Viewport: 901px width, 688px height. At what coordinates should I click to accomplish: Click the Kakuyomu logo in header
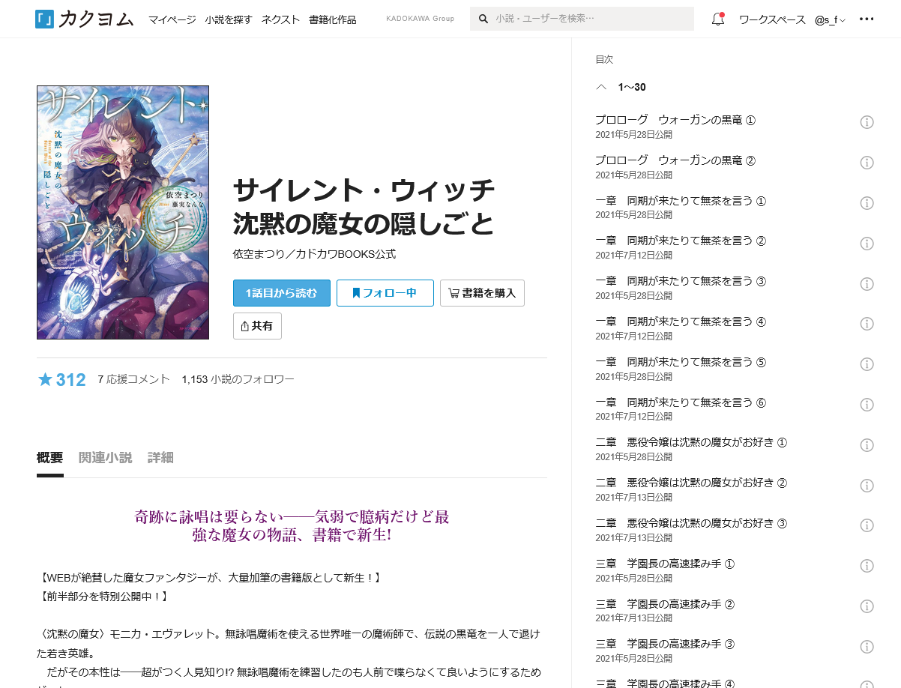pyautogui.click(x=84, y=19)
